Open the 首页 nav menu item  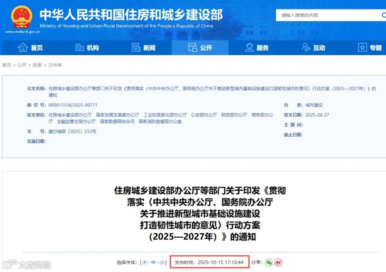[30, 48]
